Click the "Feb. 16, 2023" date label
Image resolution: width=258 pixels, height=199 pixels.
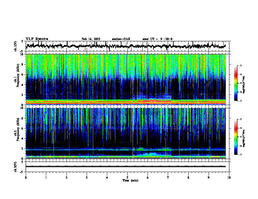click(91, 39)
